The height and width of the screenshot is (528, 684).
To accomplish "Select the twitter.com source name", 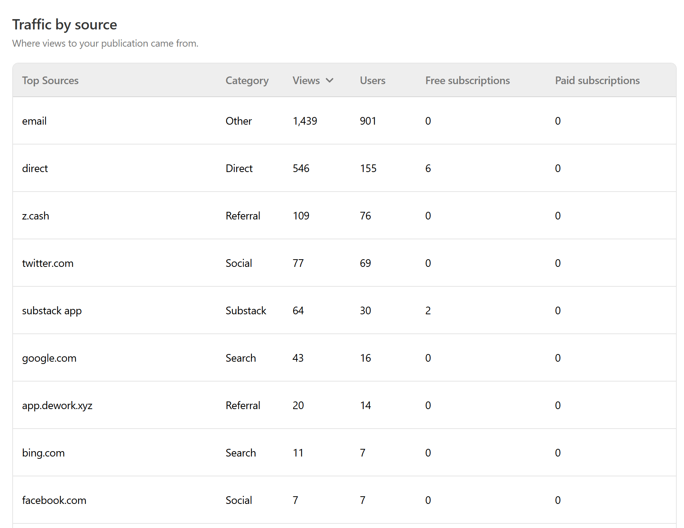I will 48,263.
